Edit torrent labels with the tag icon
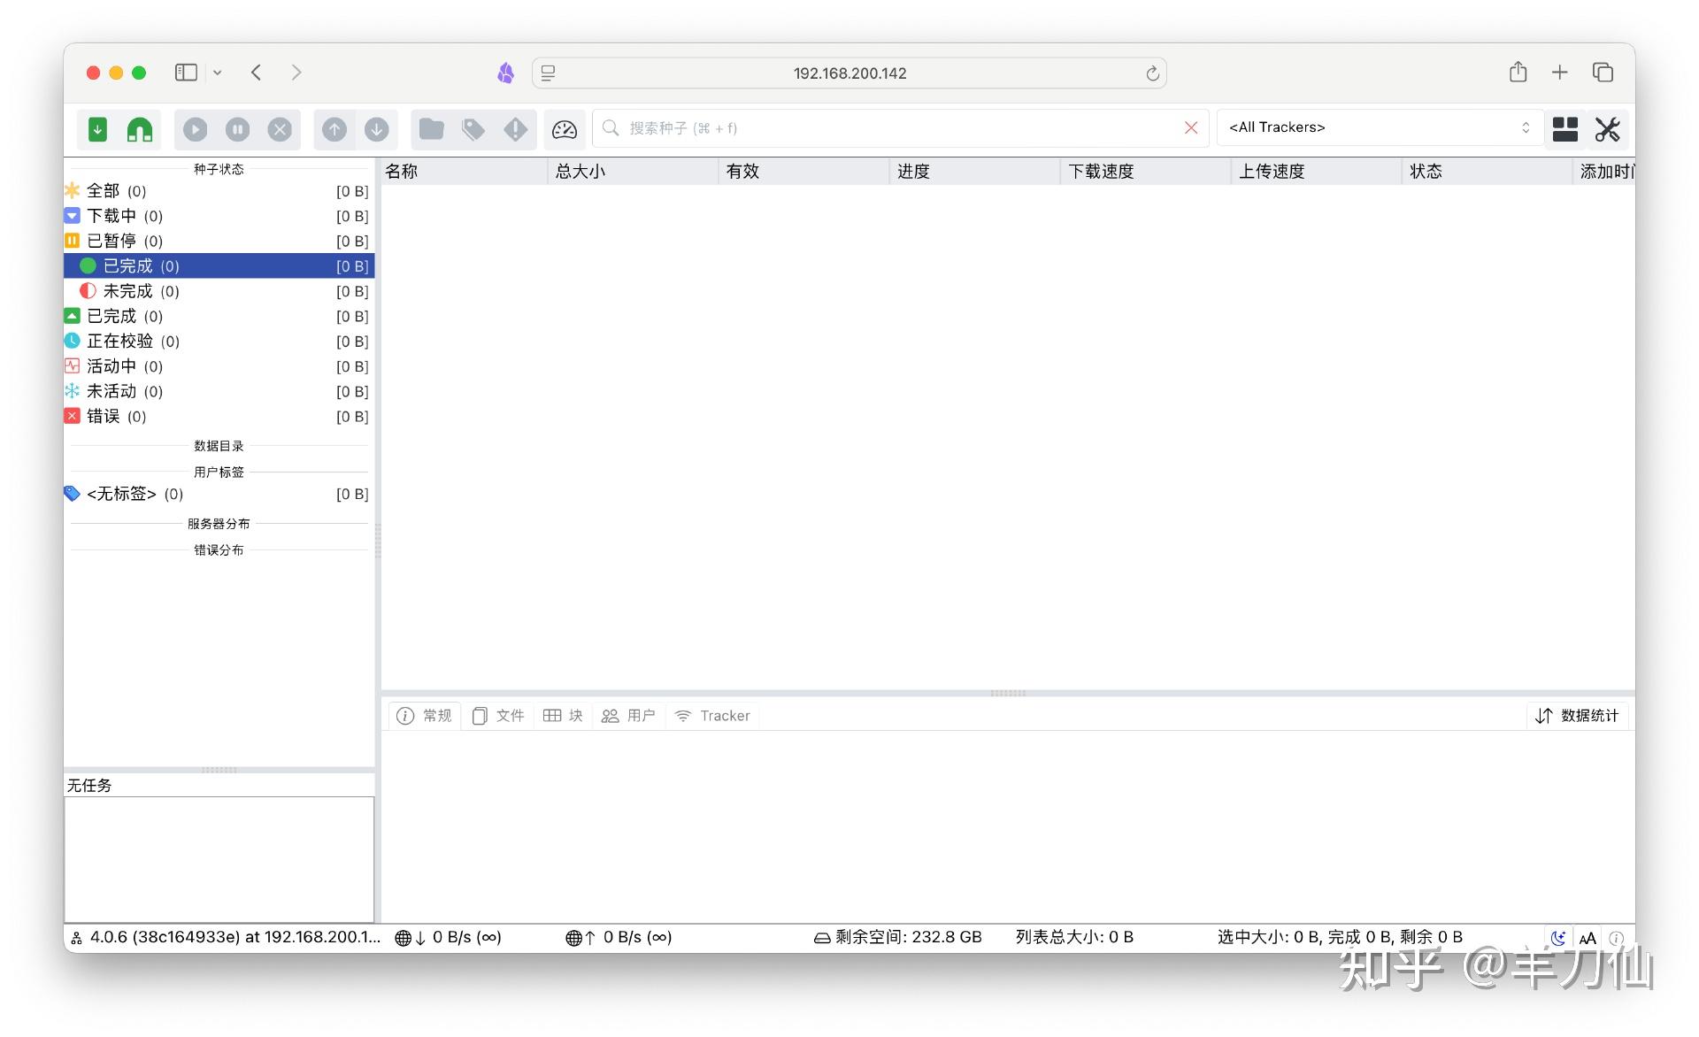This screenshot has width=1699, height=1037. (473, 128)
